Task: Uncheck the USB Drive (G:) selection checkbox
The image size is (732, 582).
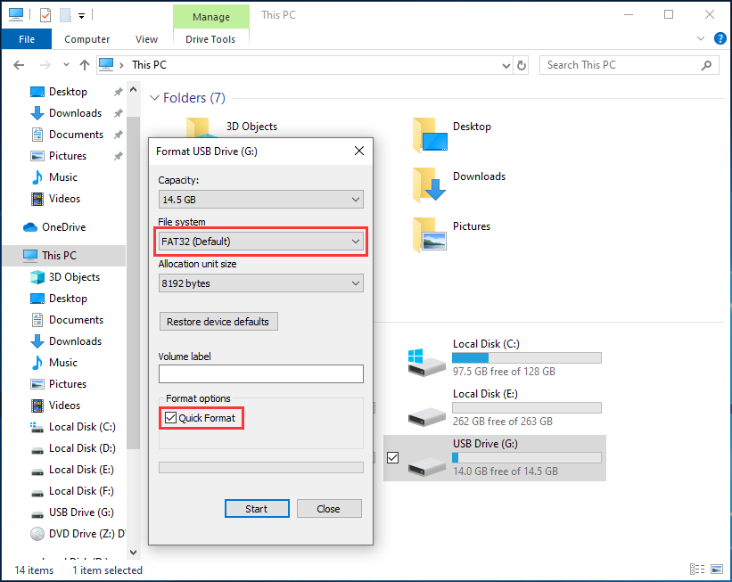Action: (393, 457)
